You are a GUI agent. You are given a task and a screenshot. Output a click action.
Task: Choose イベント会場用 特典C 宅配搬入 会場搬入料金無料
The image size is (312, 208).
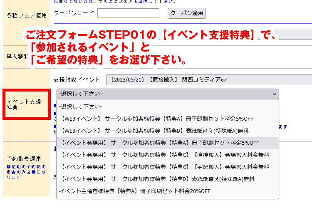(x=165, y=167)
